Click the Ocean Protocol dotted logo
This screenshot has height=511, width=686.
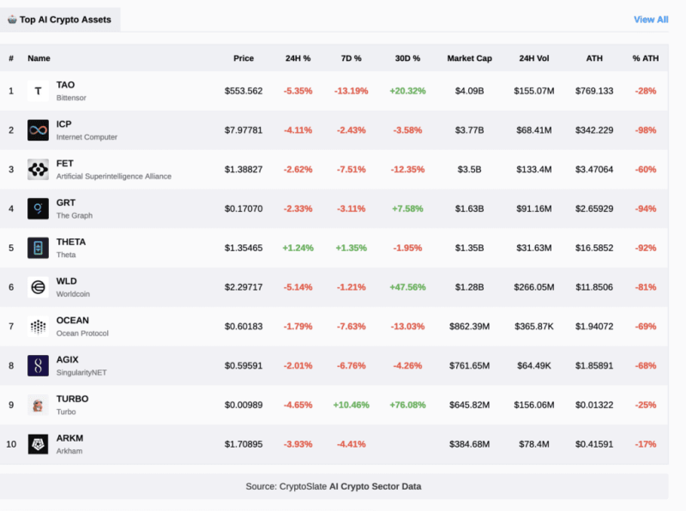[38, 327]
